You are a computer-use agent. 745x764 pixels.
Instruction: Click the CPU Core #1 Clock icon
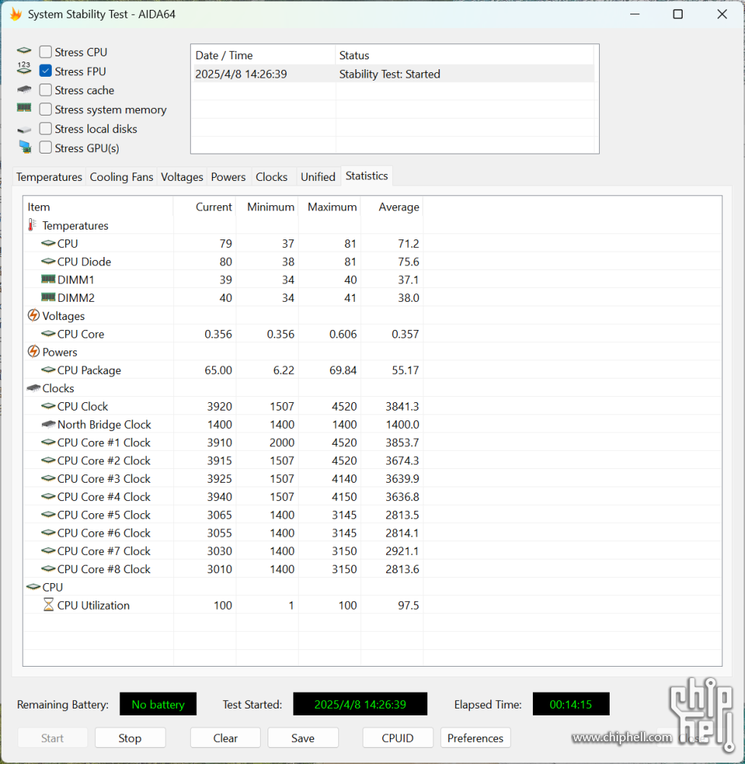48,442
